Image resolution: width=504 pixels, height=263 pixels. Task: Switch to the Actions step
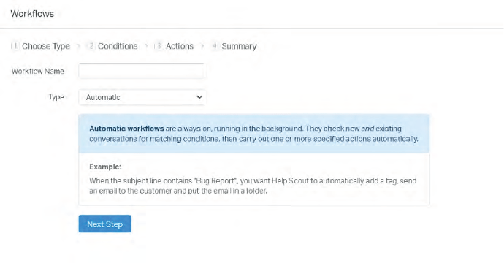coord(180,46)
